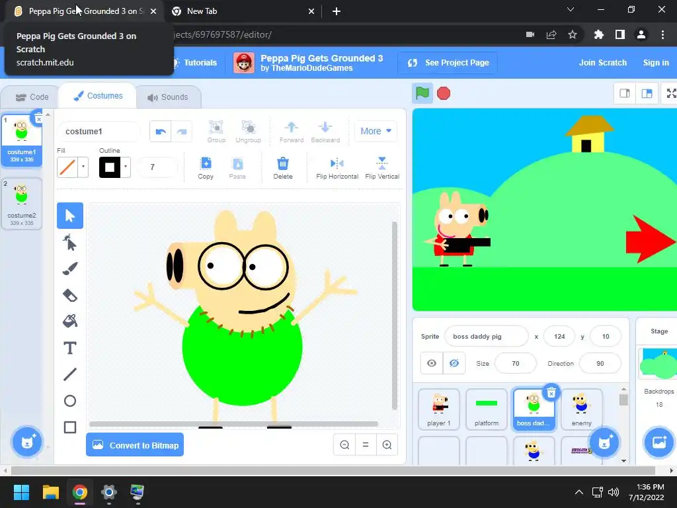Redo the costume edit
677x508 pixels.
[182, 132]
